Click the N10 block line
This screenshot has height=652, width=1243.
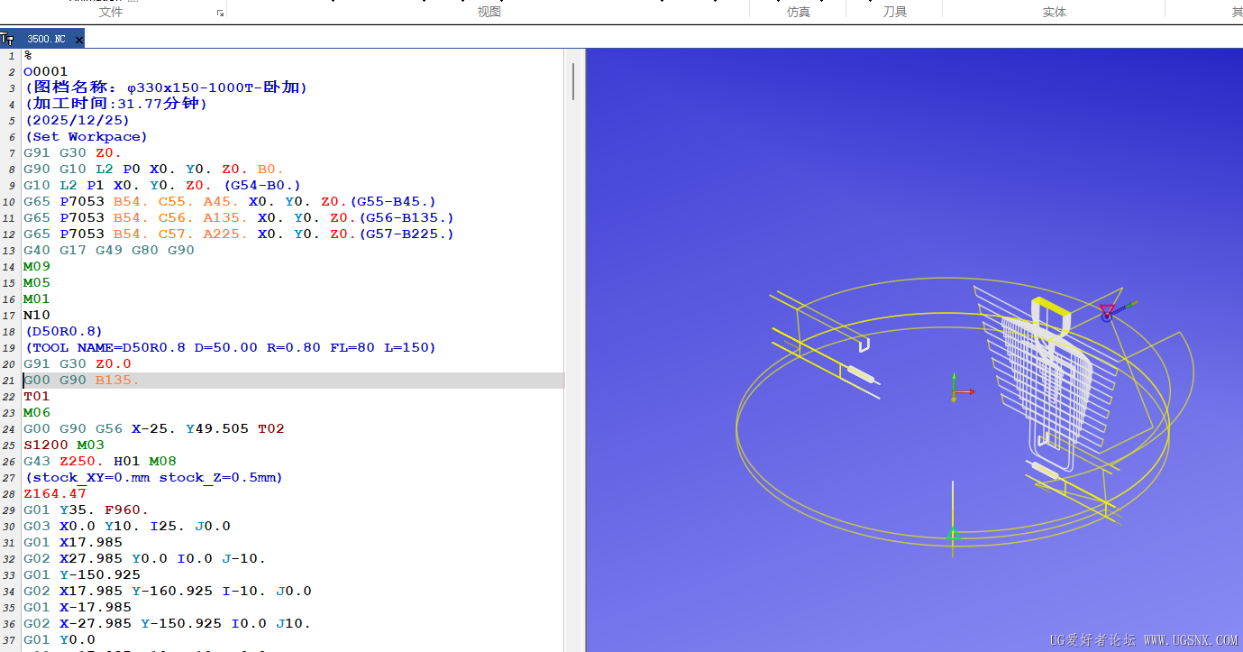click(x=37, y=316)
